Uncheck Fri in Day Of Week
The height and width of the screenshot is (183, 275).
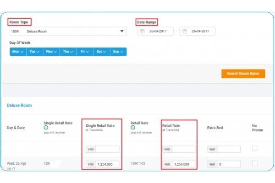tap(84, 52)
